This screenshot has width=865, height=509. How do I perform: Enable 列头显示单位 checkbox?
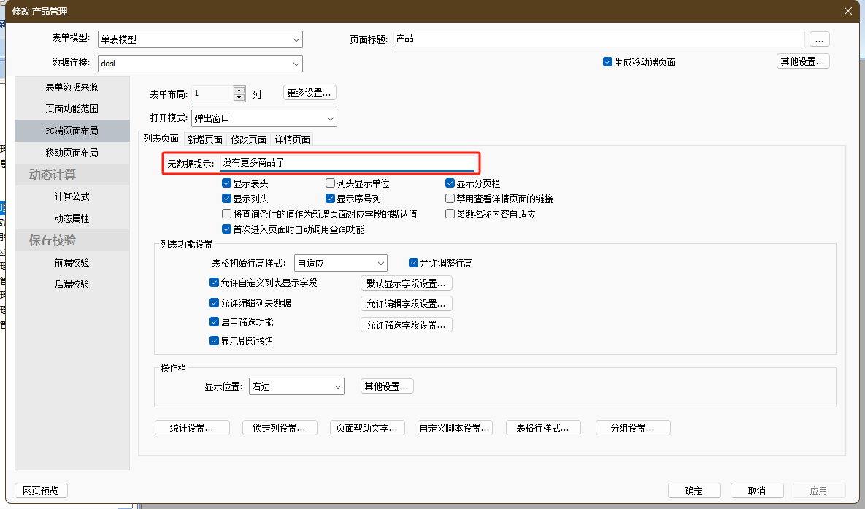coord(331,184)
